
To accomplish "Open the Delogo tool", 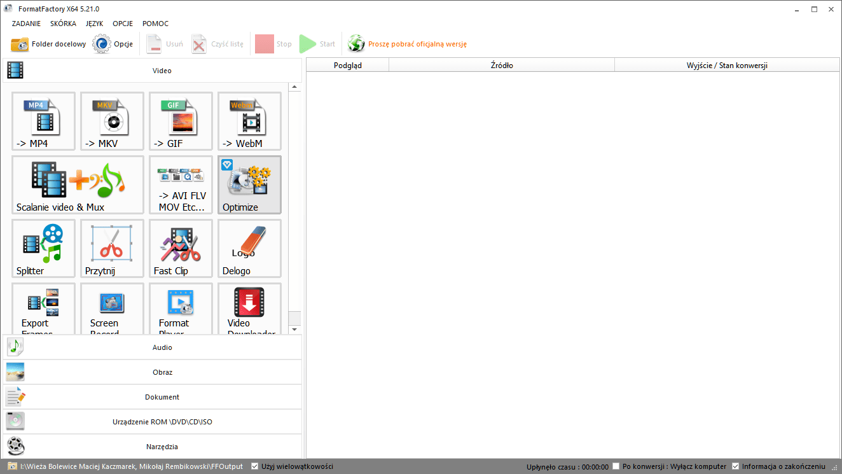I will tap(249, 248).
